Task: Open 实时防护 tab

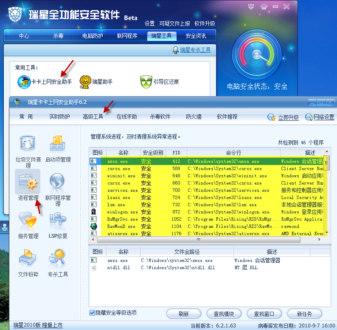Action: click(59, 117)
